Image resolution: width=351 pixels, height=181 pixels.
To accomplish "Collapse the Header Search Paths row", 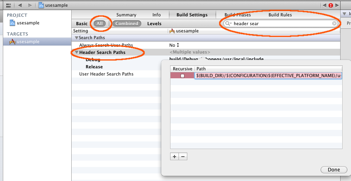I will [77, 52].
